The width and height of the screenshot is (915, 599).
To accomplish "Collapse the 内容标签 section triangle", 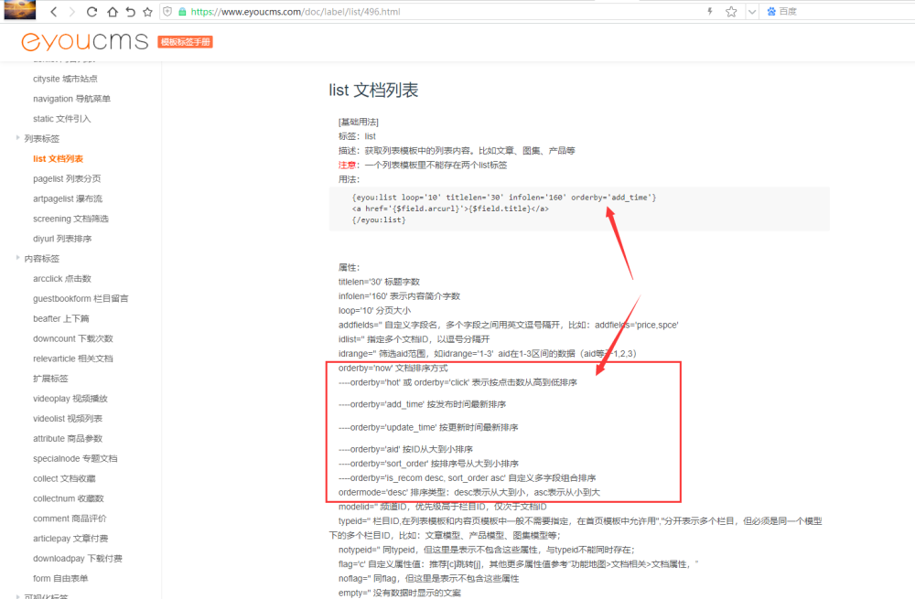I will click(x=17, y=258).
